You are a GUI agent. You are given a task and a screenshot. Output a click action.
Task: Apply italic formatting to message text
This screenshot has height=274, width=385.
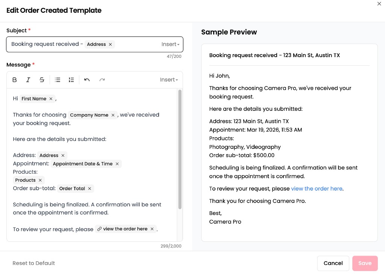(x=28, y=80)
